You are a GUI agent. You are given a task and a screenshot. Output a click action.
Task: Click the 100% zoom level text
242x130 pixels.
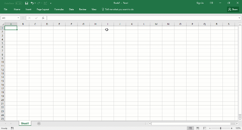pyautogui.click(x=238, y=128)
